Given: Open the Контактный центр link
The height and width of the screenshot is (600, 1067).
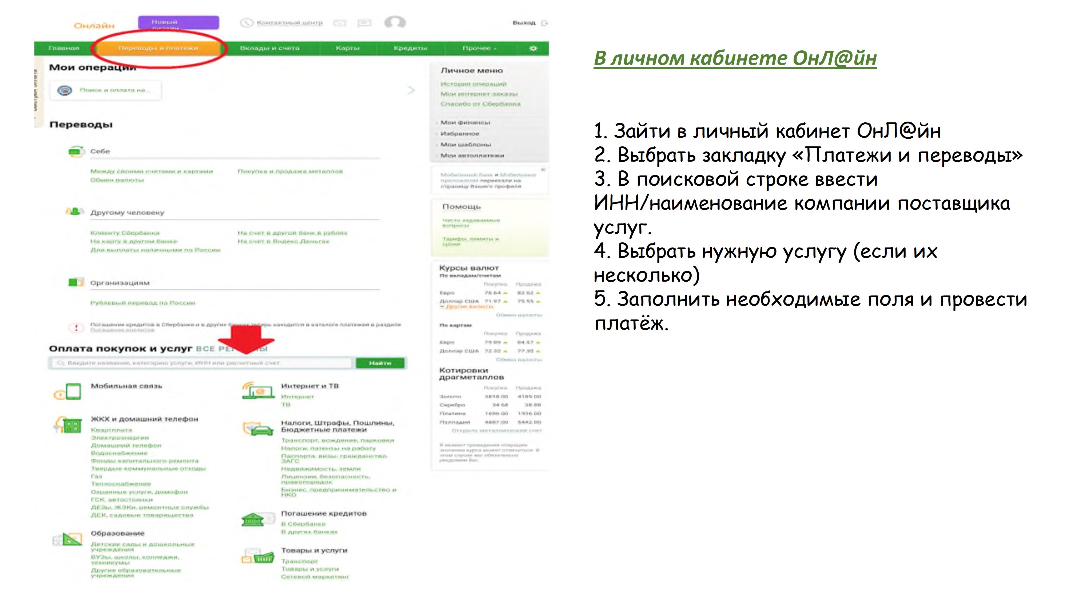Looking at the screenshot, I should pos(289,23).
